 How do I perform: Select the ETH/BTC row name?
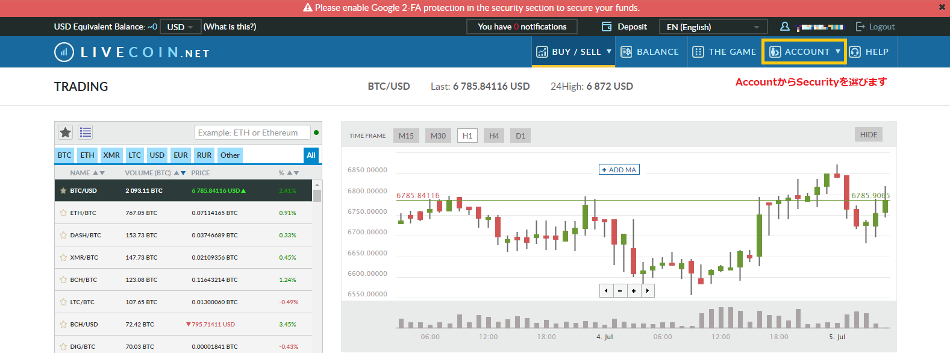(x=83, y=213)
